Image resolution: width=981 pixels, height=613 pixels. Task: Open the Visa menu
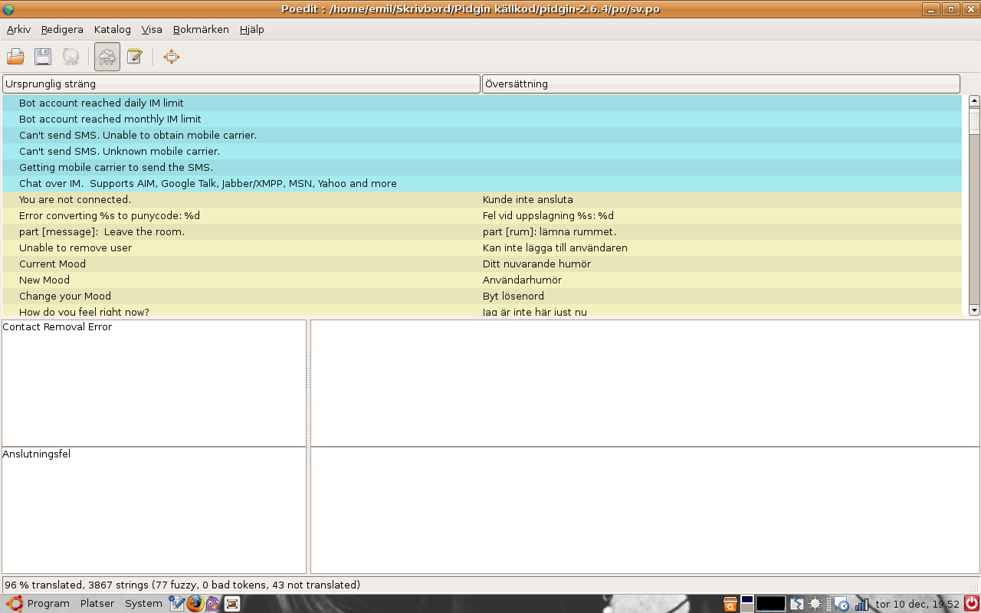(152, 29)
